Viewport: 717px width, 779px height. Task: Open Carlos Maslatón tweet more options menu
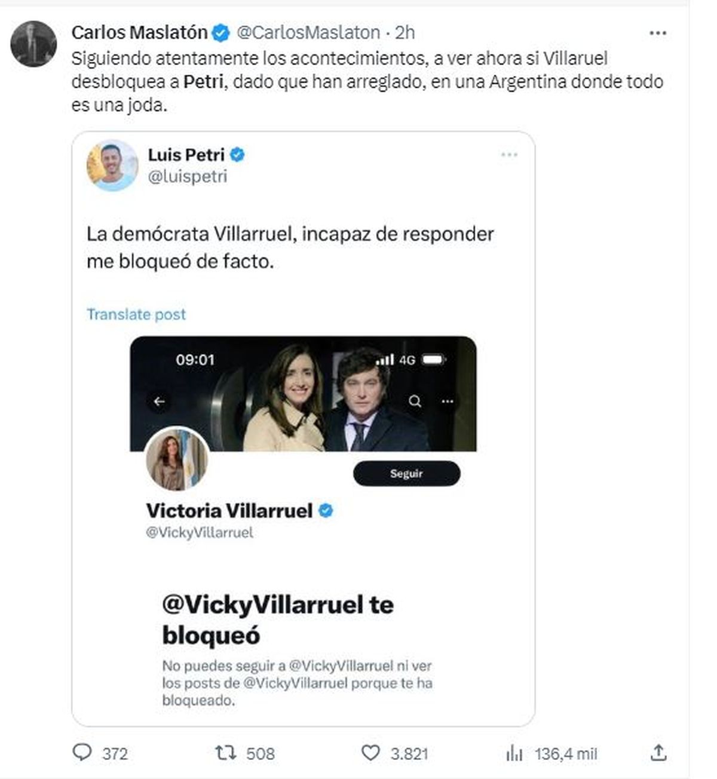tap(657, 33)
